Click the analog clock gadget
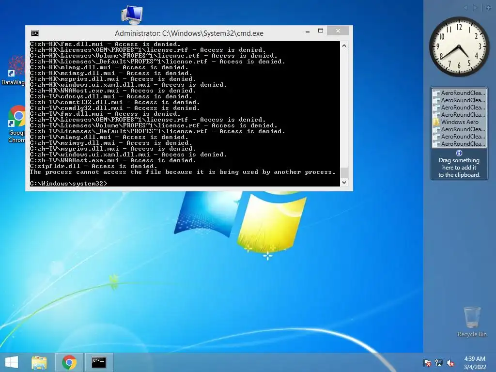The width and height of the screenshot is (496, 372). (459, 47)
